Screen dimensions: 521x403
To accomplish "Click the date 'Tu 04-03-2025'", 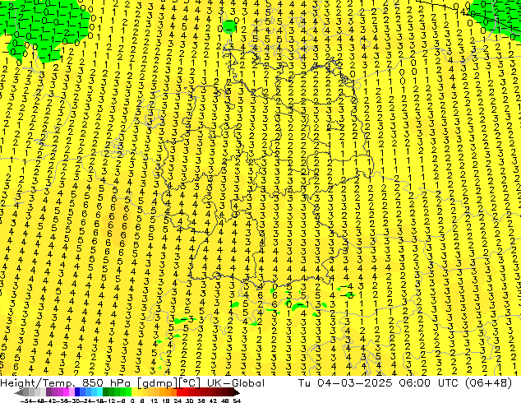I will point(345,383).
